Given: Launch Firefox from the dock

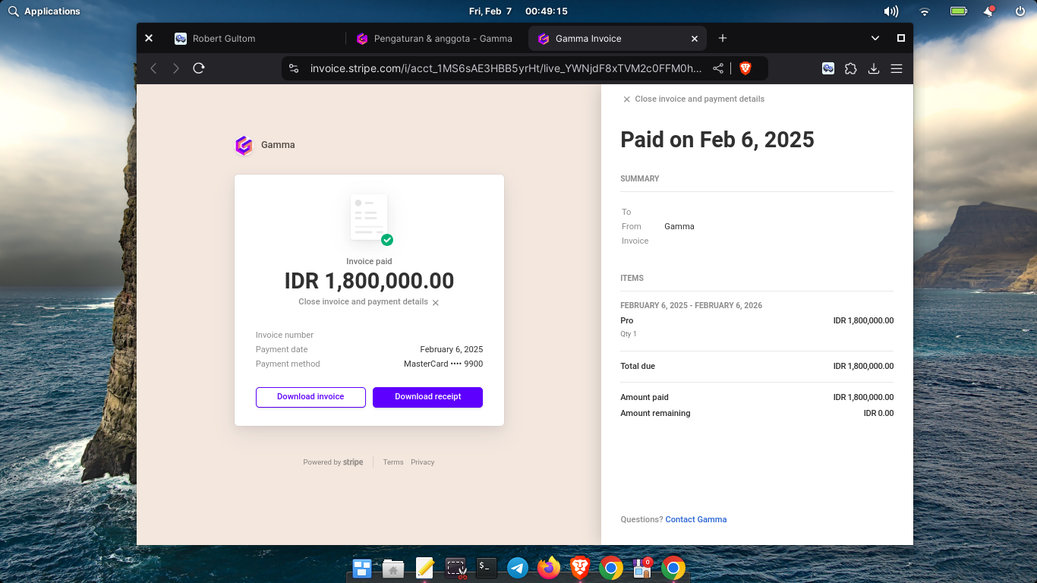Looking at the screenshot, I should coord(549,568).
